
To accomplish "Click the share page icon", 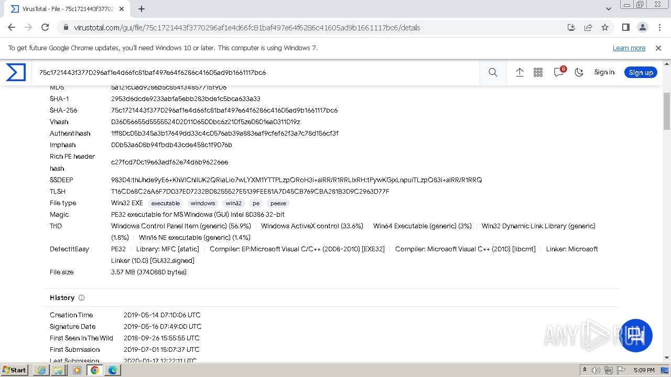I will click(x=588, y=27).
